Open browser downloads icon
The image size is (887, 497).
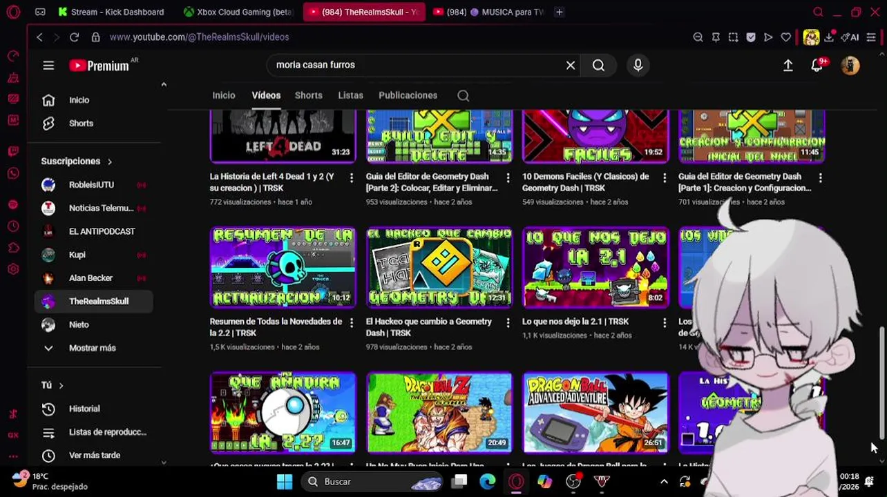(x=829, y=37)
